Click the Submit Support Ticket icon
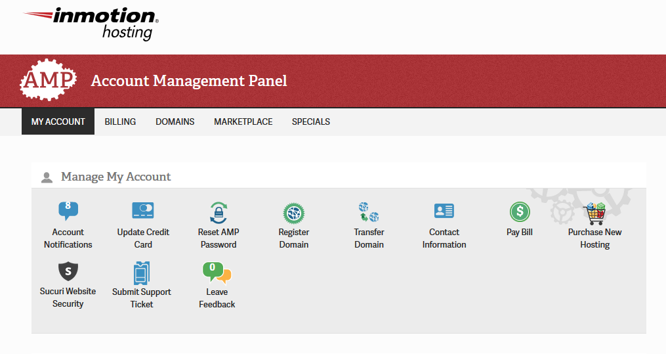The width and height of the screenshot is (666, 354). [142, 272]
